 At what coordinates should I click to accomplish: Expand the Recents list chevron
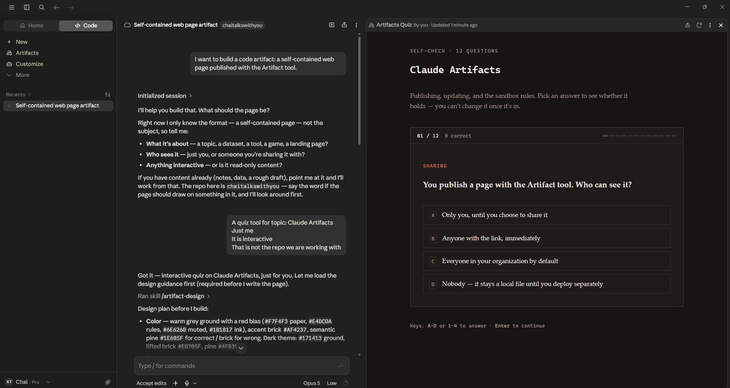click(29, 94)
